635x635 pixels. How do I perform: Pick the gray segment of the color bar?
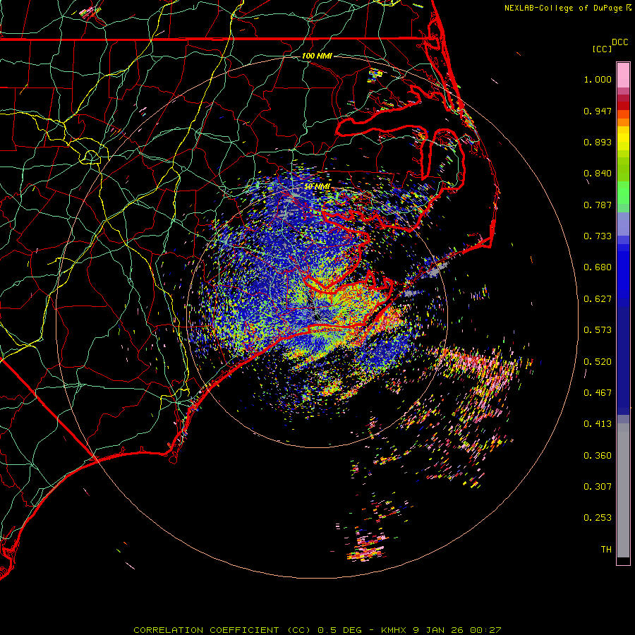623,490
